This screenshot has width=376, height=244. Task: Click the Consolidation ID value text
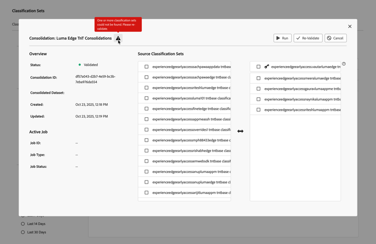click(95, 79)
